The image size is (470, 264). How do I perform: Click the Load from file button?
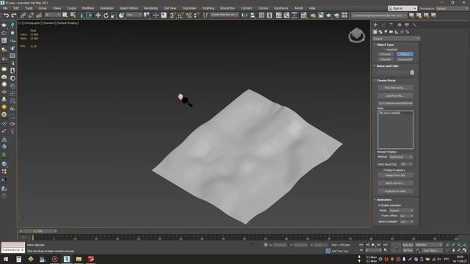pyautogui.click(x=395, y=96)
